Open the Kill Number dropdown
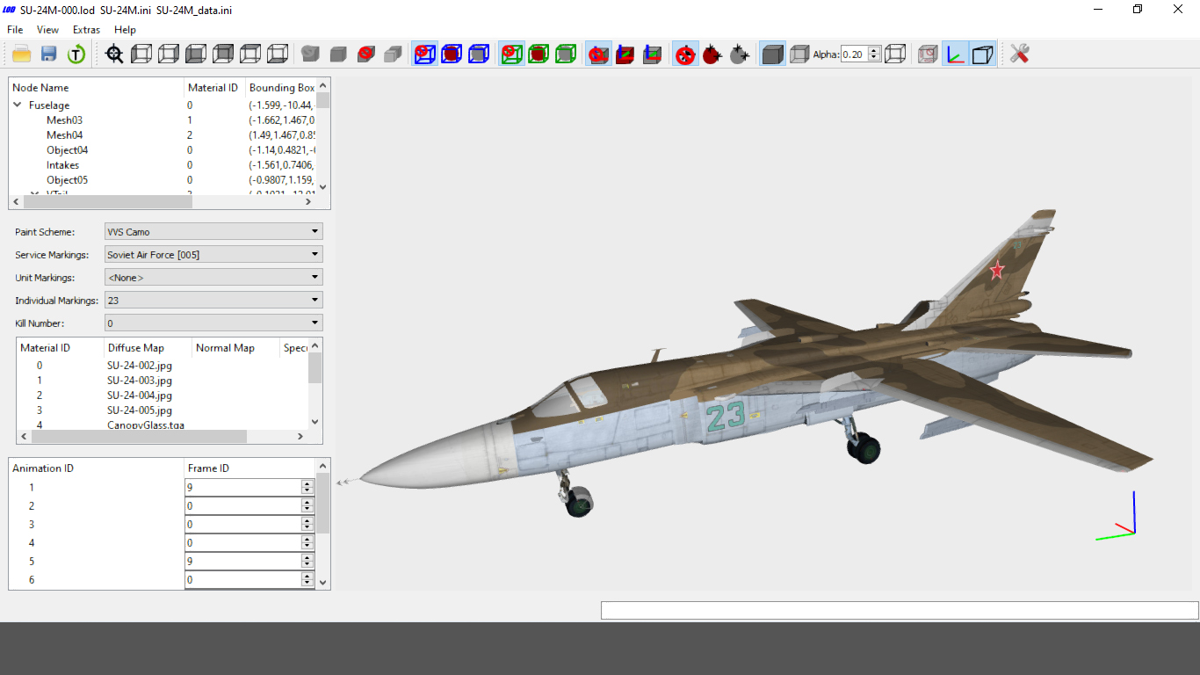The image size is (1200, 675). coord(213,323)
